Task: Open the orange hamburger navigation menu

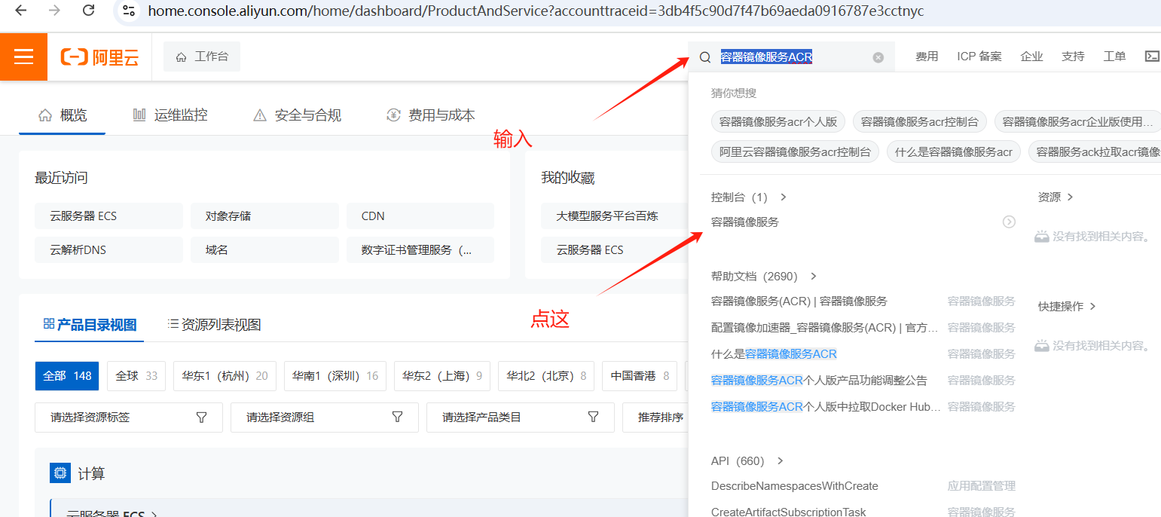Action: [x=23, y=57]
